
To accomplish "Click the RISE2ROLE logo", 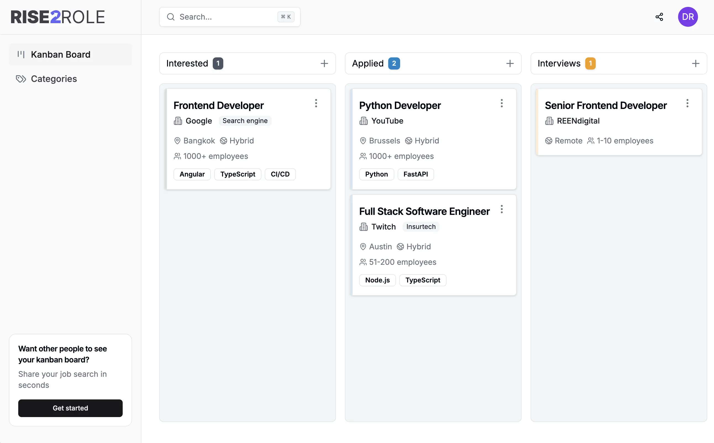I will [57, 17].
